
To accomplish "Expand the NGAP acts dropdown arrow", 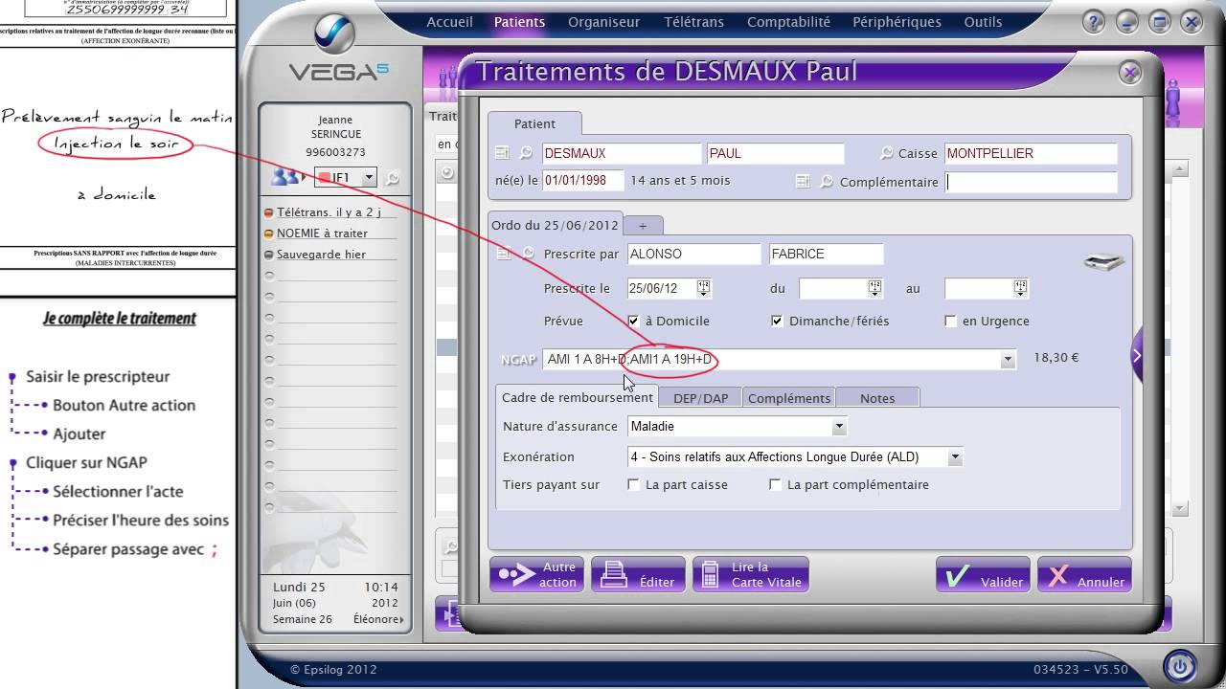I will pos(1007,360).
